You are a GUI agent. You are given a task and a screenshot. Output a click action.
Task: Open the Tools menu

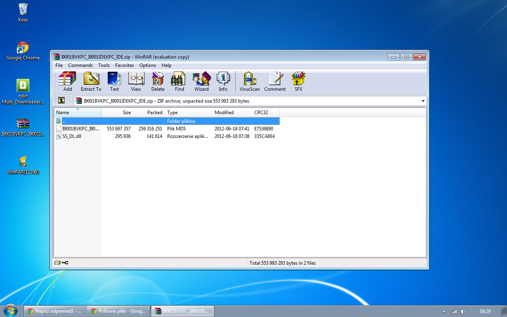click(104, 65)
